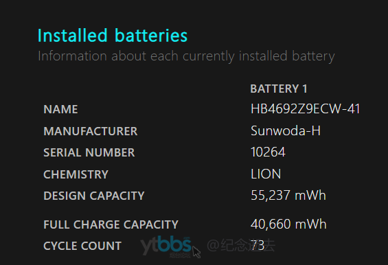Click the Installed batteries heading
The image size is (388, 265).
(113, 36)
